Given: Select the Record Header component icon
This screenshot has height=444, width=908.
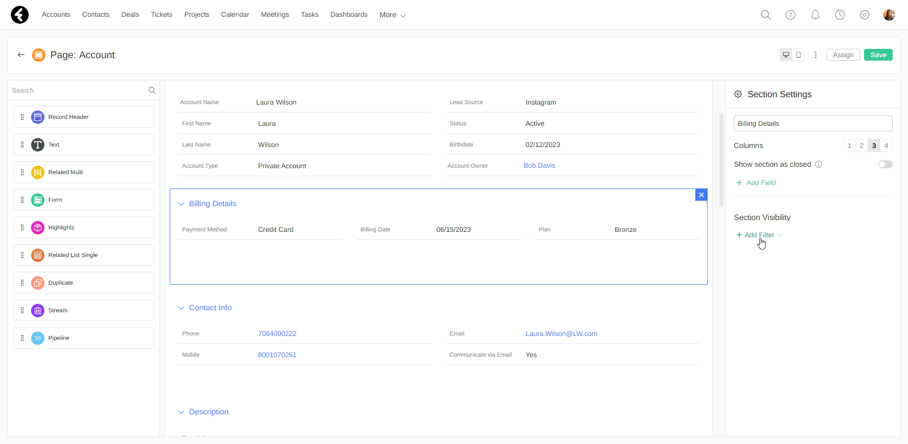Looking at the screenshot, I should coord(38,117).
